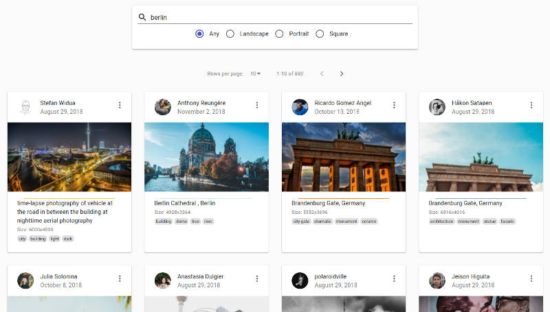Image resolution: width=550 pixels, height=312 pixels.
Task: Open more options on Julia Solonina card
Action: click(120, 278)
